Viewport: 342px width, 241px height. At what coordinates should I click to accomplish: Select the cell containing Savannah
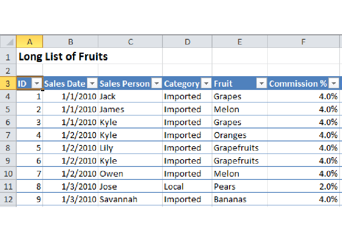coord(130,200)
